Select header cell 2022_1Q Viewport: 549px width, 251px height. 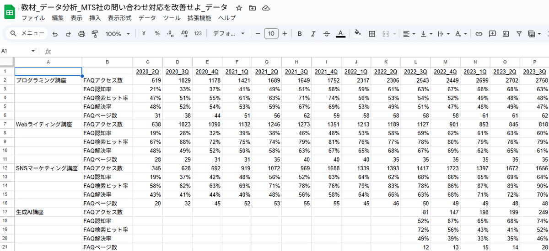point(356,72)
